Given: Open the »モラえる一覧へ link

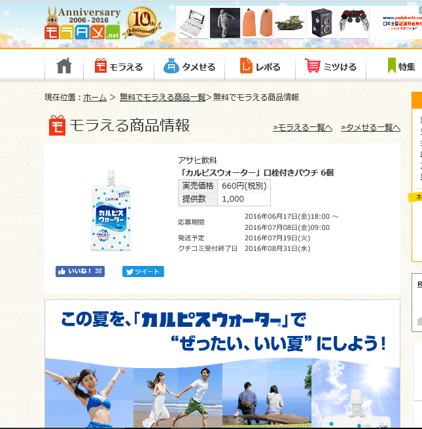Looking at the screenshot, I should click(302, 128).
